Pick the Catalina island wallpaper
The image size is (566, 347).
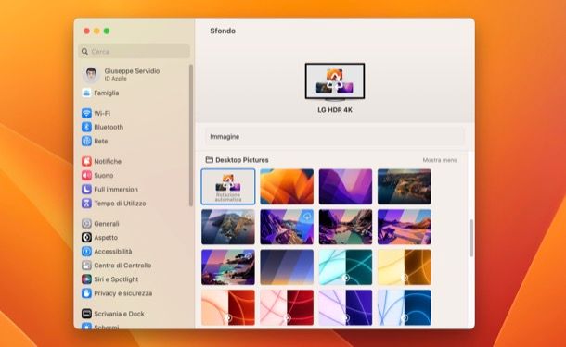[228, 227]
